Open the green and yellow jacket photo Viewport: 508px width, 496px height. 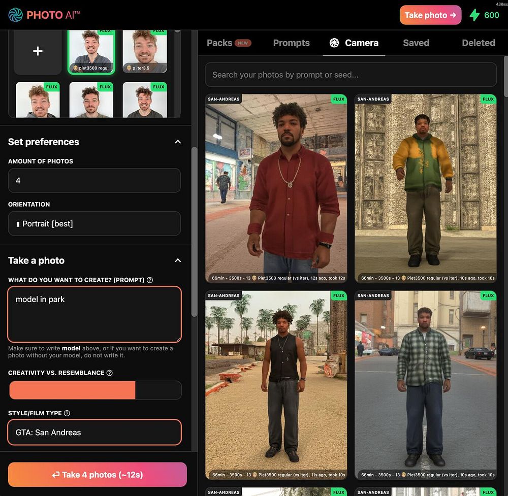425,188
